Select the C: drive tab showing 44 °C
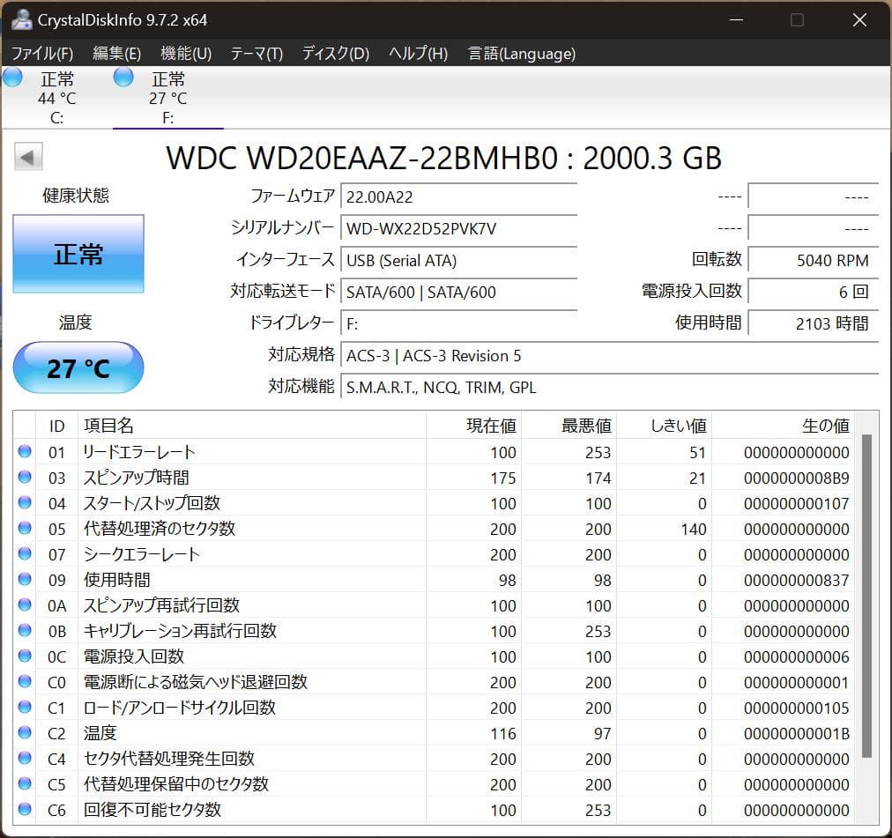Screen dimensions: 892x838 click(57, 97)
